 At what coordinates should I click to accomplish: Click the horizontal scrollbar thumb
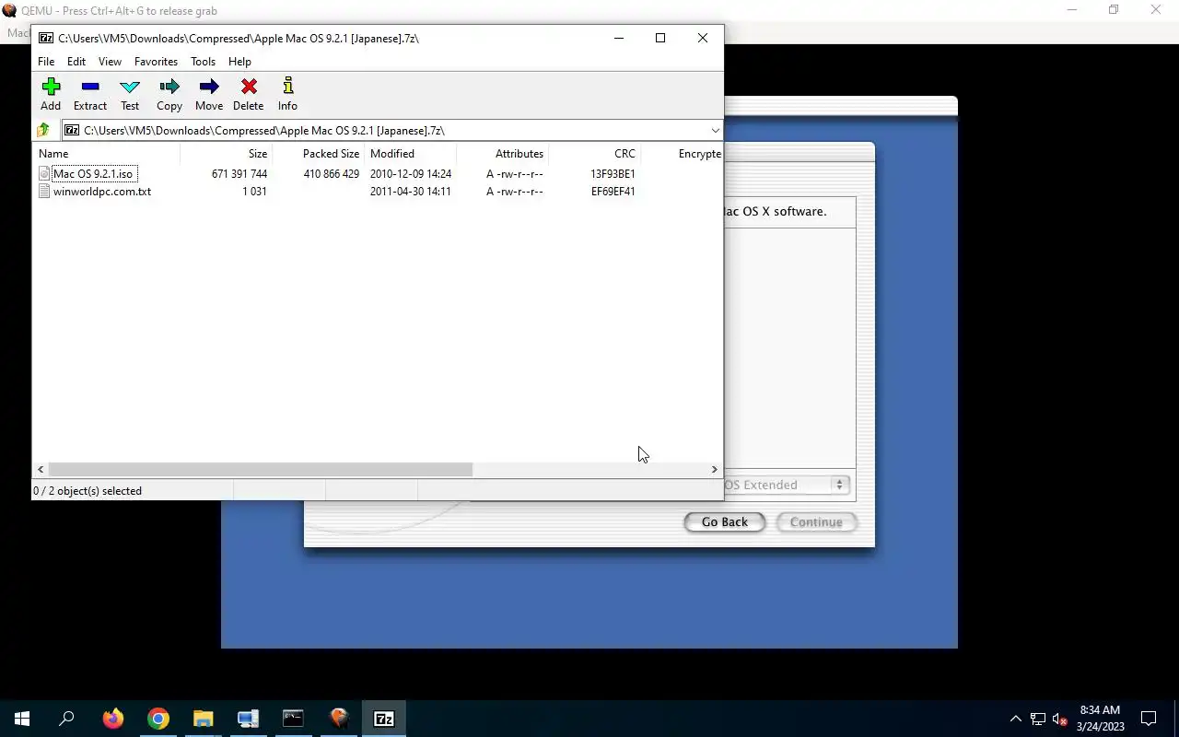coord(260,469)
